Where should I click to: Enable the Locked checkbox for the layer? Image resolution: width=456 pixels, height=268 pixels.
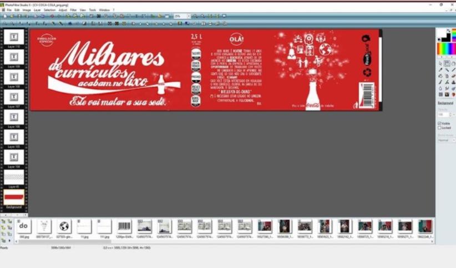tap(440, 128)
